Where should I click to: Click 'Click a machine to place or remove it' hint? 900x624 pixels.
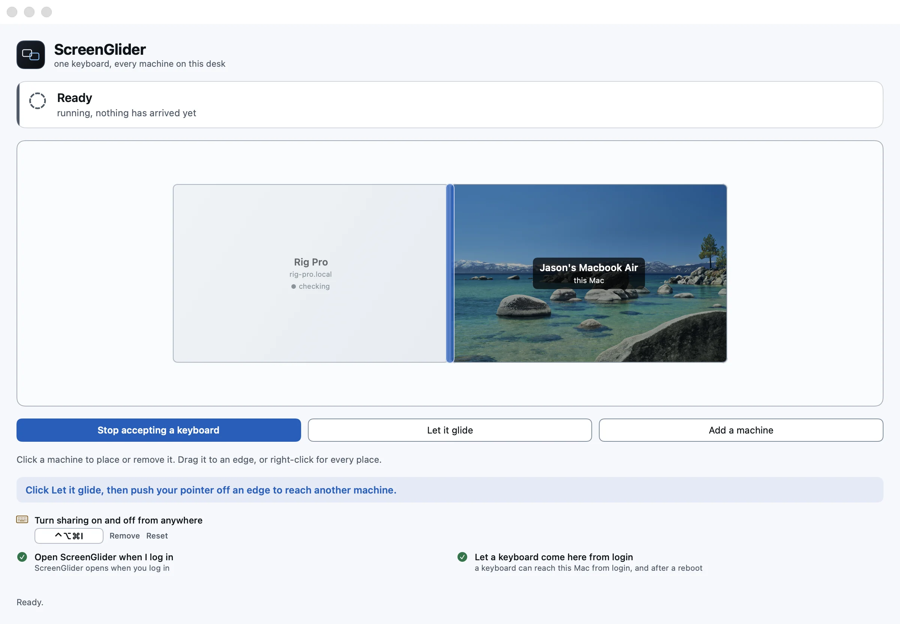[x=199, y=459]
